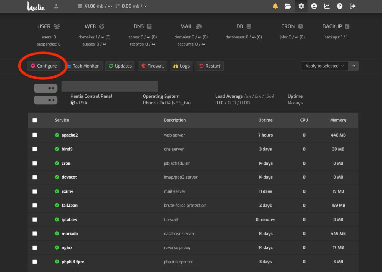
Task: Click the green status icon for apache2
Action: (57, 135)
